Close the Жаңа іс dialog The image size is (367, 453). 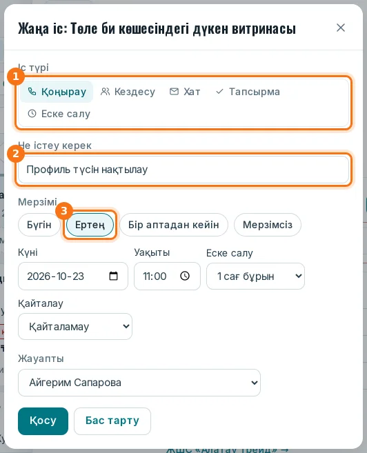[x=341, y=28]
